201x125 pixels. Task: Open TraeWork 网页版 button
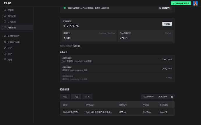click(x=181, y=3)
